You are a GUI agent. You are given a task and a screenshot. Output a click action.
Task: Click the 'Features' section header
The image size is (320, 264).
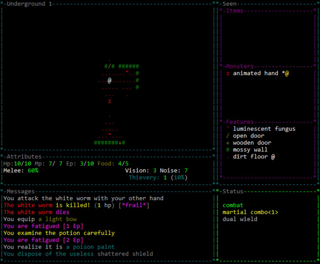(240, 122)
